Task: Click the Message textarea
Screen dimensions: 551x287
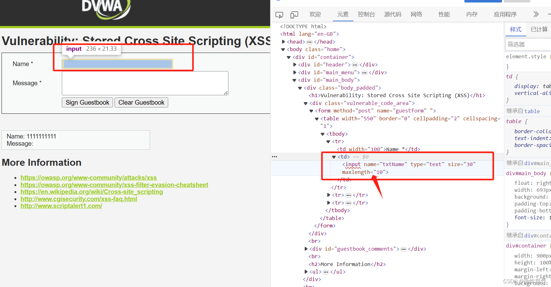Action: 145,83
